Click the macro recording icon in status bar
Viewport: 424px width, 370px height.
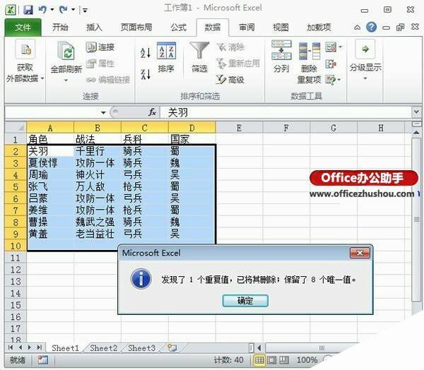point(43,360)
